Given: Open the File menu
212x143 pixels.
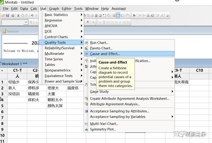Looking at the screenshot, I should point(6,8).
